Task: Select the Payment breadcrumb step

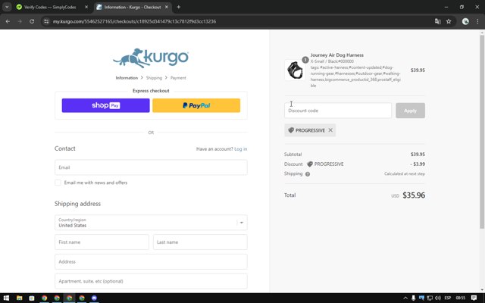Action: point(178,78)
